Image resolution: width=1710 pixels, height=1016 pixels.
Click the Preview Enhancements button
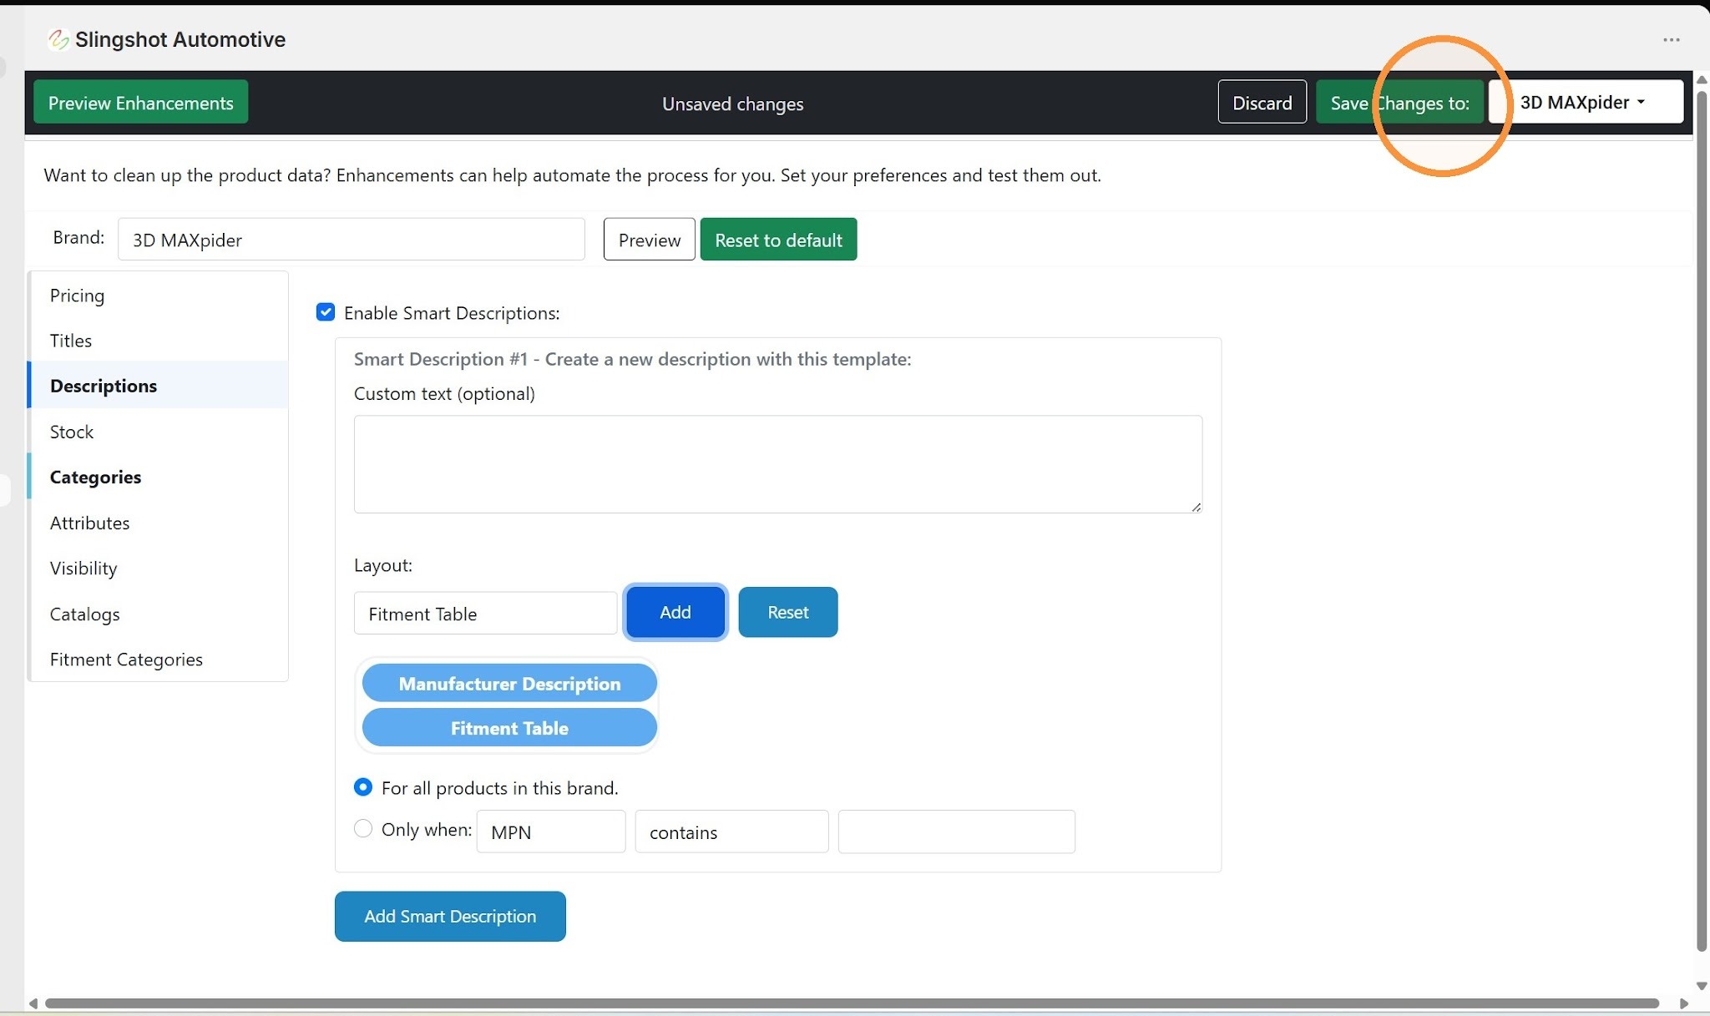click(140, 102)
